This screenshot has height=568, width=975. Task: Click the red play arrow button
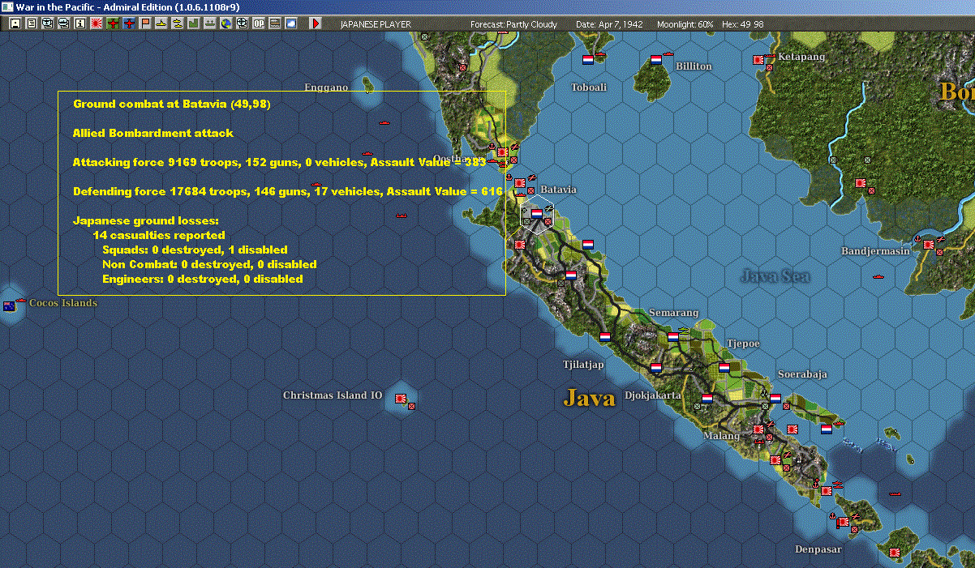[316, 23]
